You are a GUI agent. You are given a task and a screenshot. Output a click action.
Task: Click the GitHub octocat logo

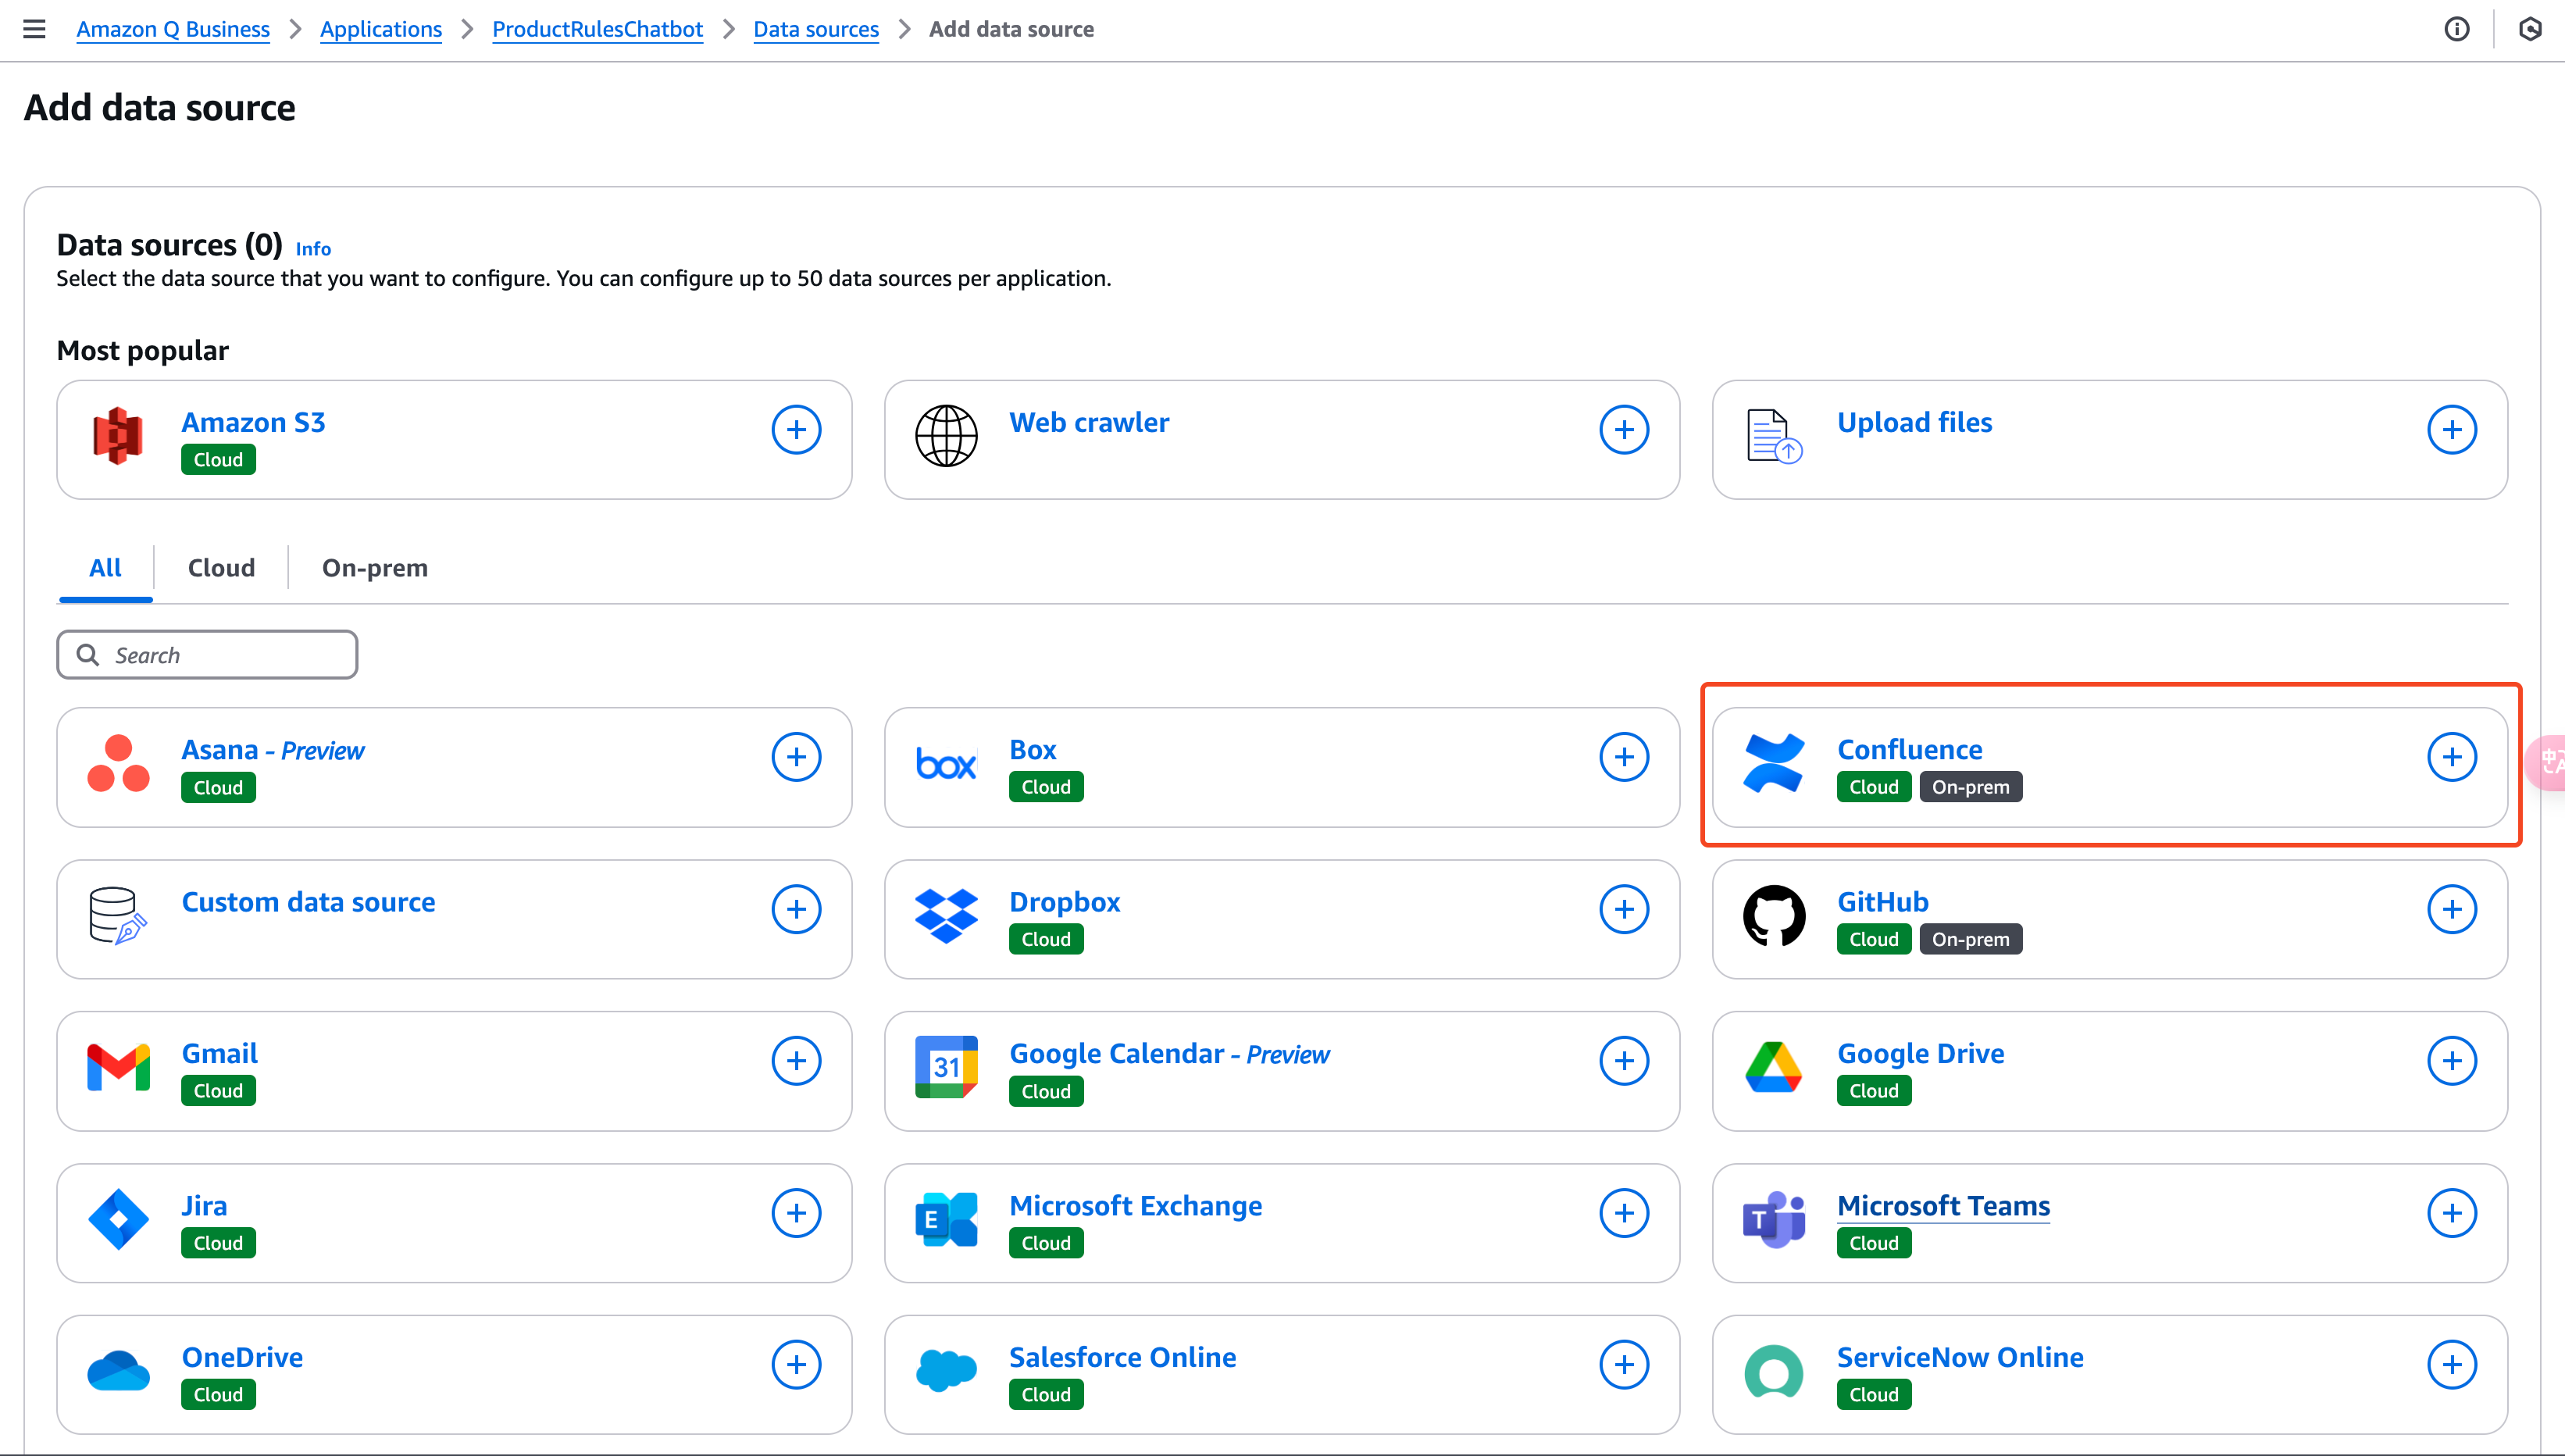[1773, 915]
